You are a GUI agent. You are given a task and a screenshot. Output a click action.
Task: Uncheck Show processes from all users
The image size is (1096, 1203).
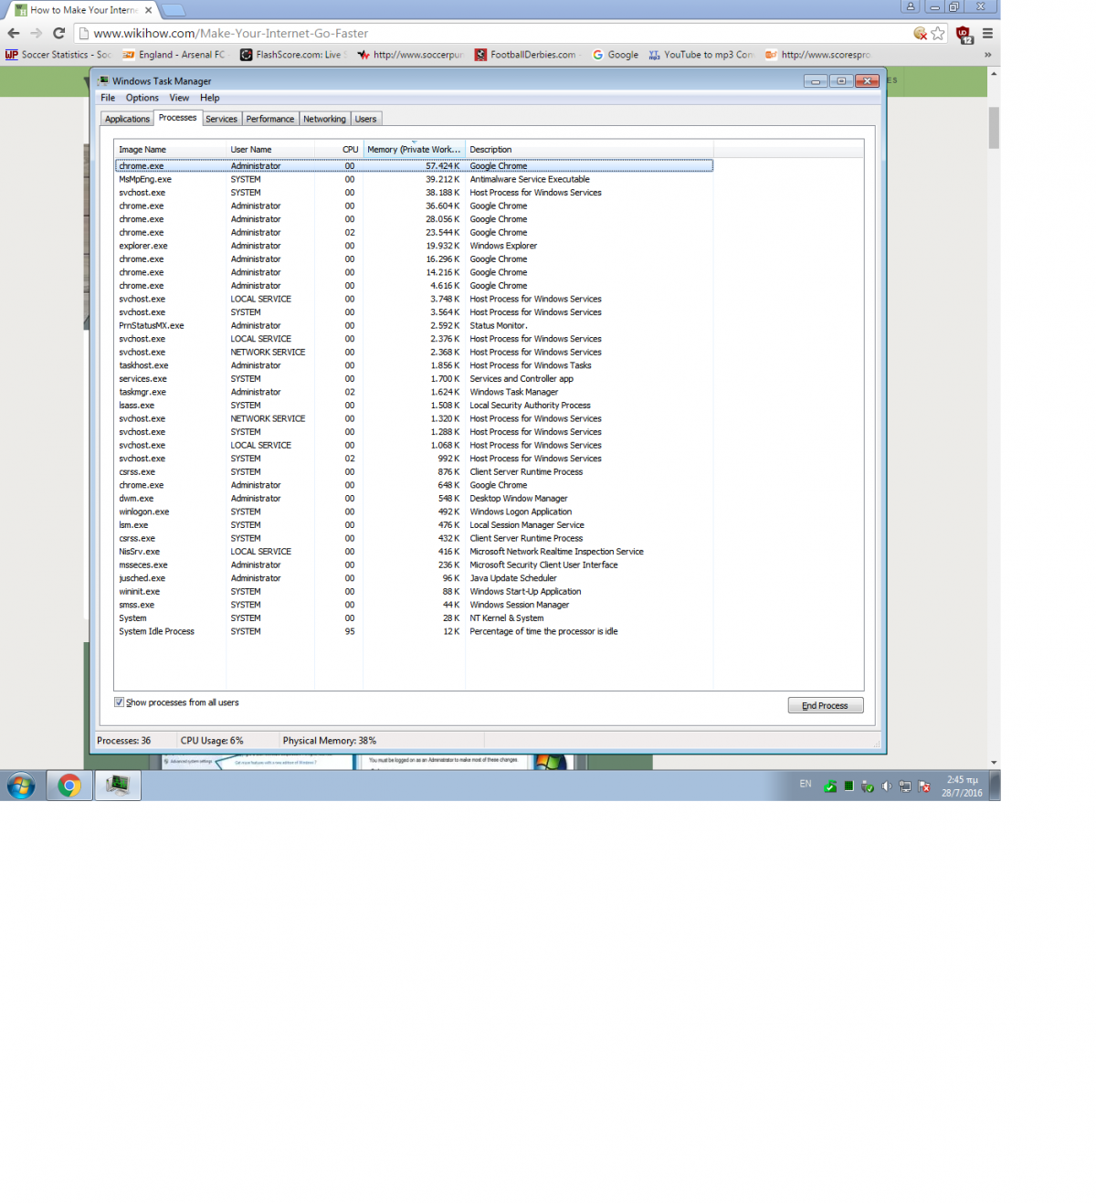pos(119,702)
